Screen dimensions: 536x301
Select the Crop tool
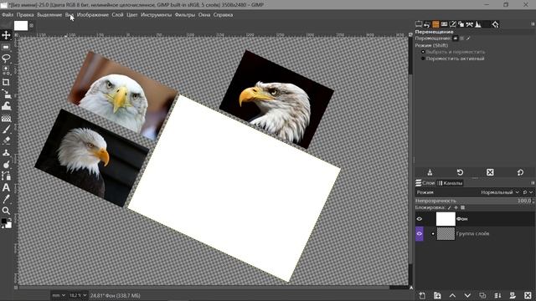6,82
